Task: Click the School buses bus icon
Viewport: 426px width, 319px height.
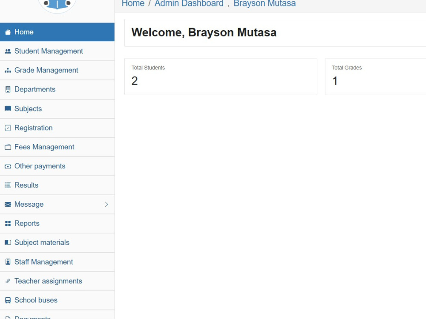Action: click(x=8, y=300)
